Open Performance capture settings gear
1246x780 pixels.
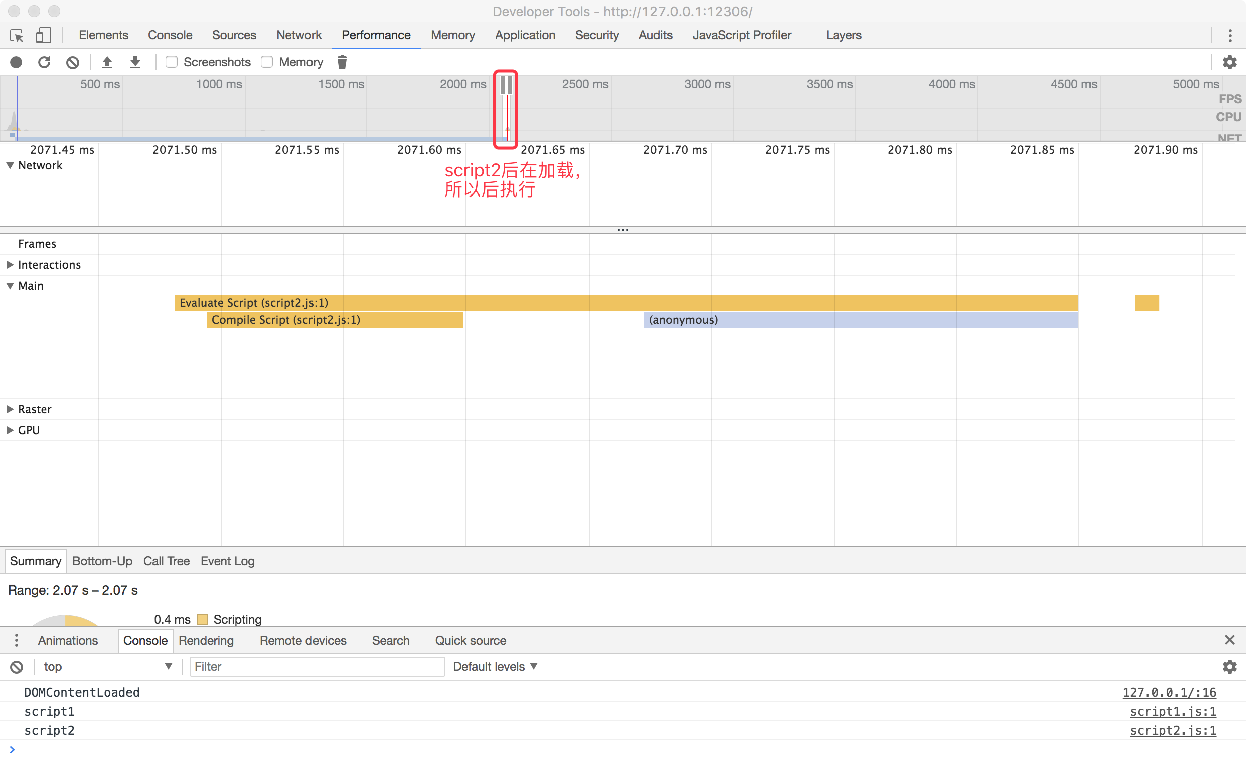tap(1229, 62)
